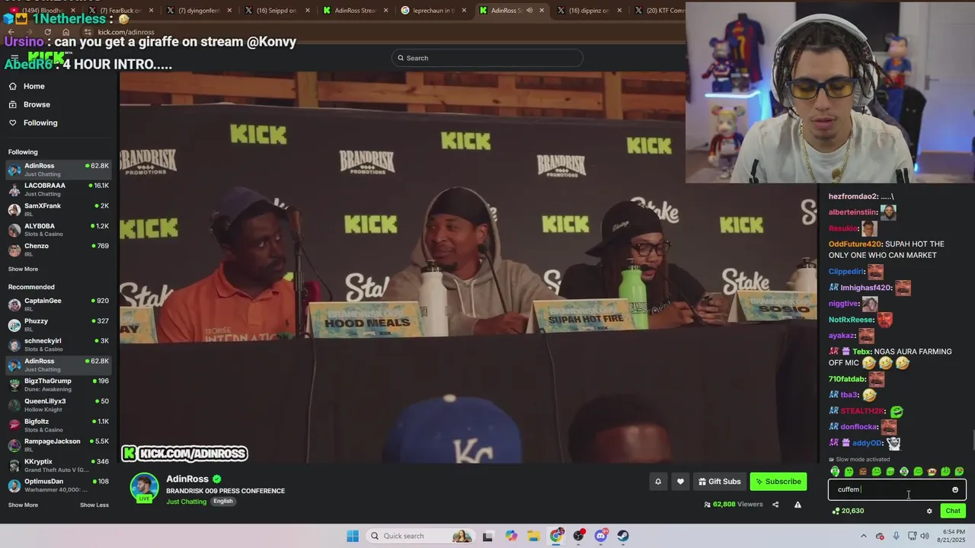Open chat settings gear

pyautogui.click(x=929, y=511)
